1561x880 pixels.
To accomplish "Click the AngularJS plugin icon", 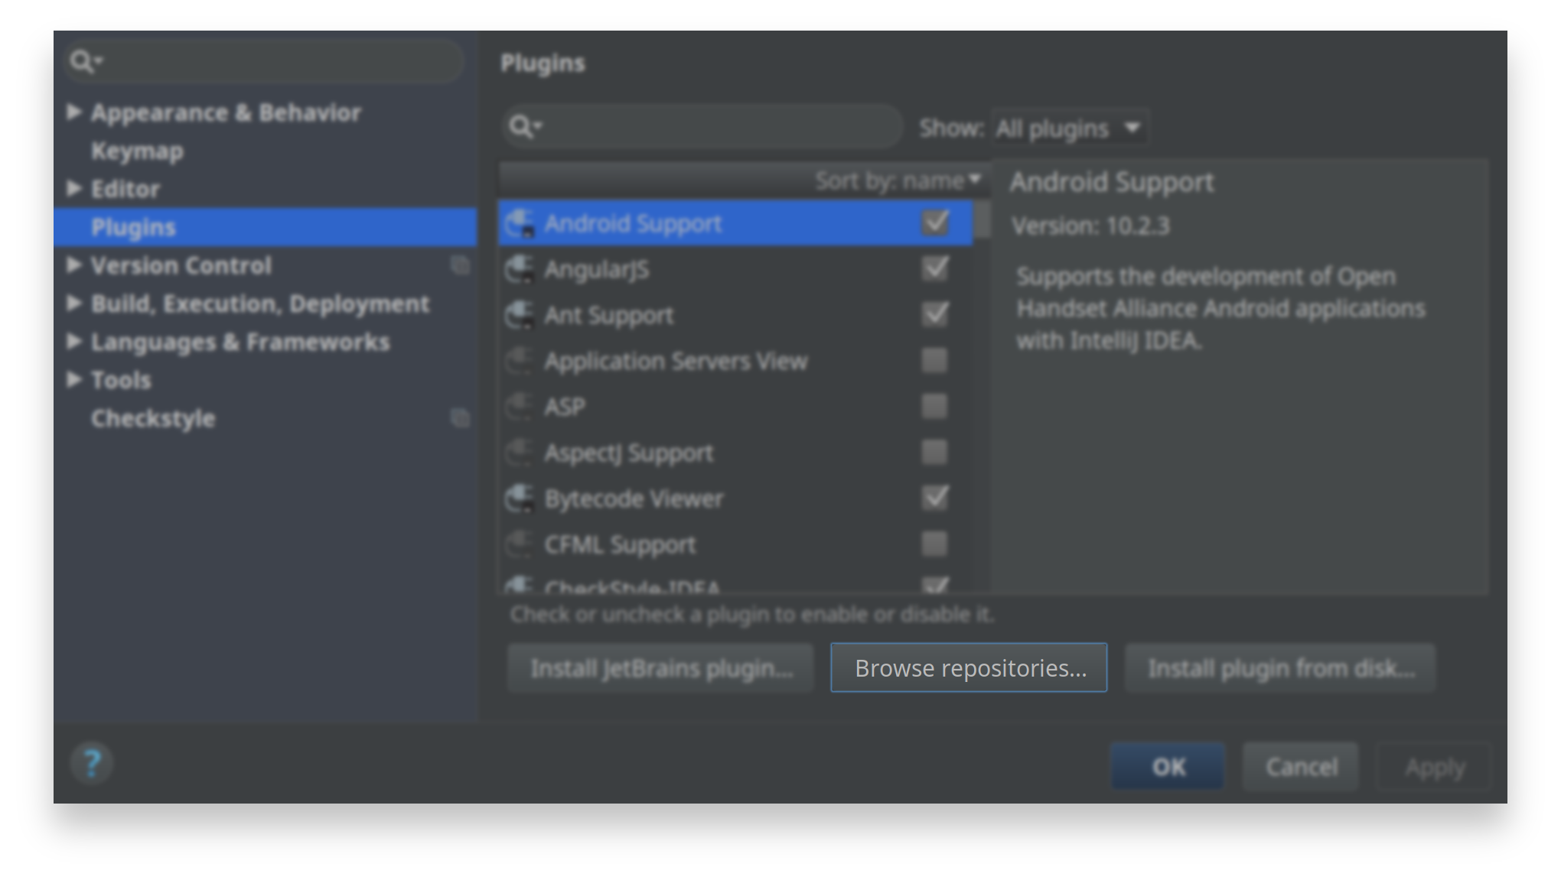I will coord(520,270).
